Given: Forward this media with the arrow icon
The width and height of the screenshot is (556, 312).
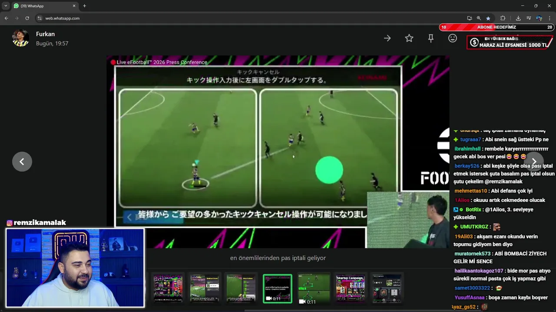Looking at the screenshot, I should 387,38.
